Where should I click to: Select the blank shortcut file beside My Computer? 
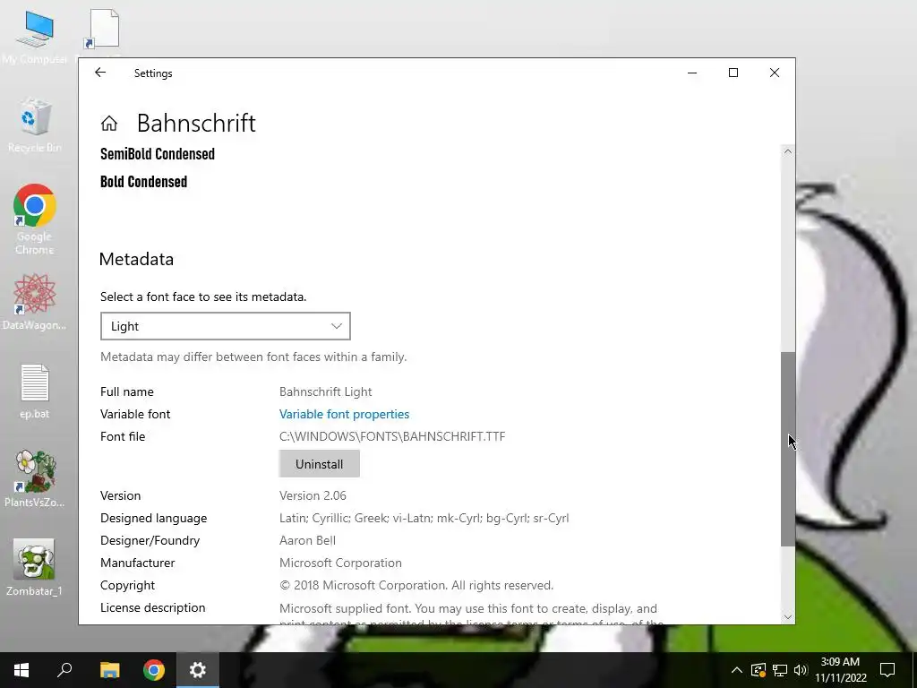[104, 30]
